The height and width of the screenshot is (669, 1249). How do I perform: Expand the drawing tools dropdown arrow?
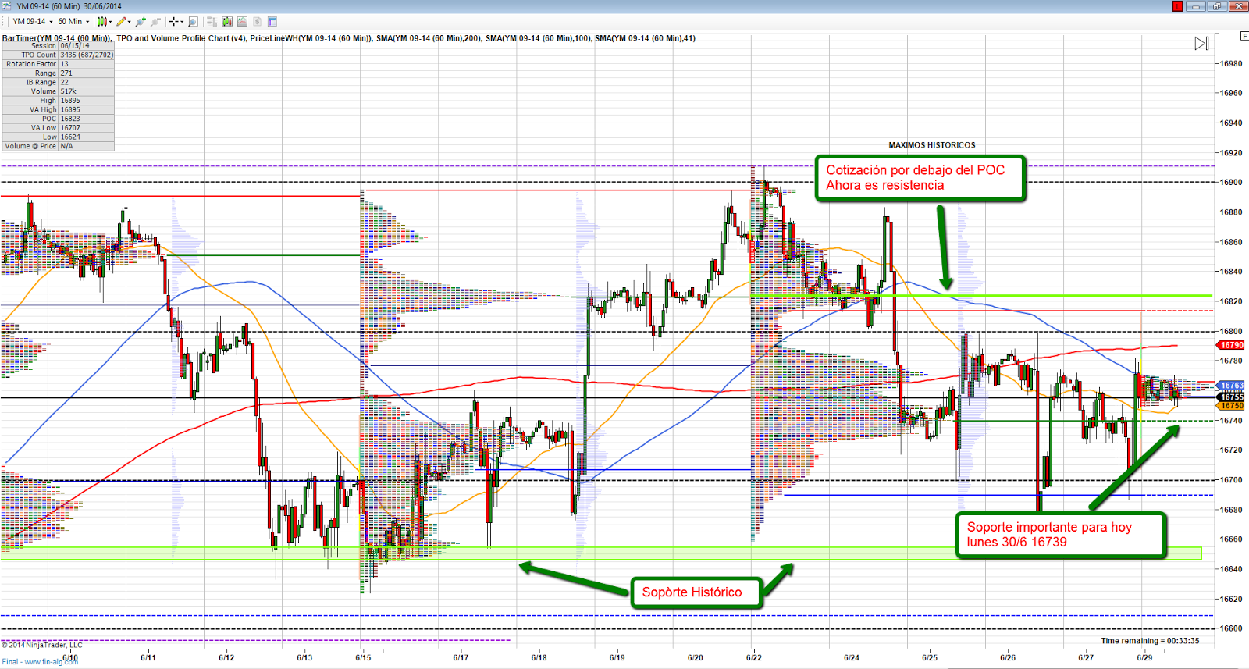130,22
